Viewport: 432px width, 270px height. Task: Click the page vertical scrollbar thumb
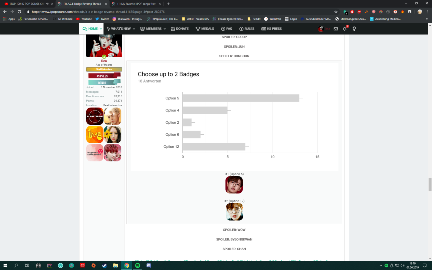click(430, 184)
